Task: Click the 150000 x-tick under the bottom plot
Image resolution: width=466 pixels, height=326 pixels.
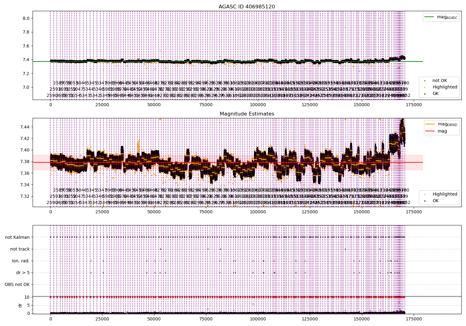Action: (362, 319)
